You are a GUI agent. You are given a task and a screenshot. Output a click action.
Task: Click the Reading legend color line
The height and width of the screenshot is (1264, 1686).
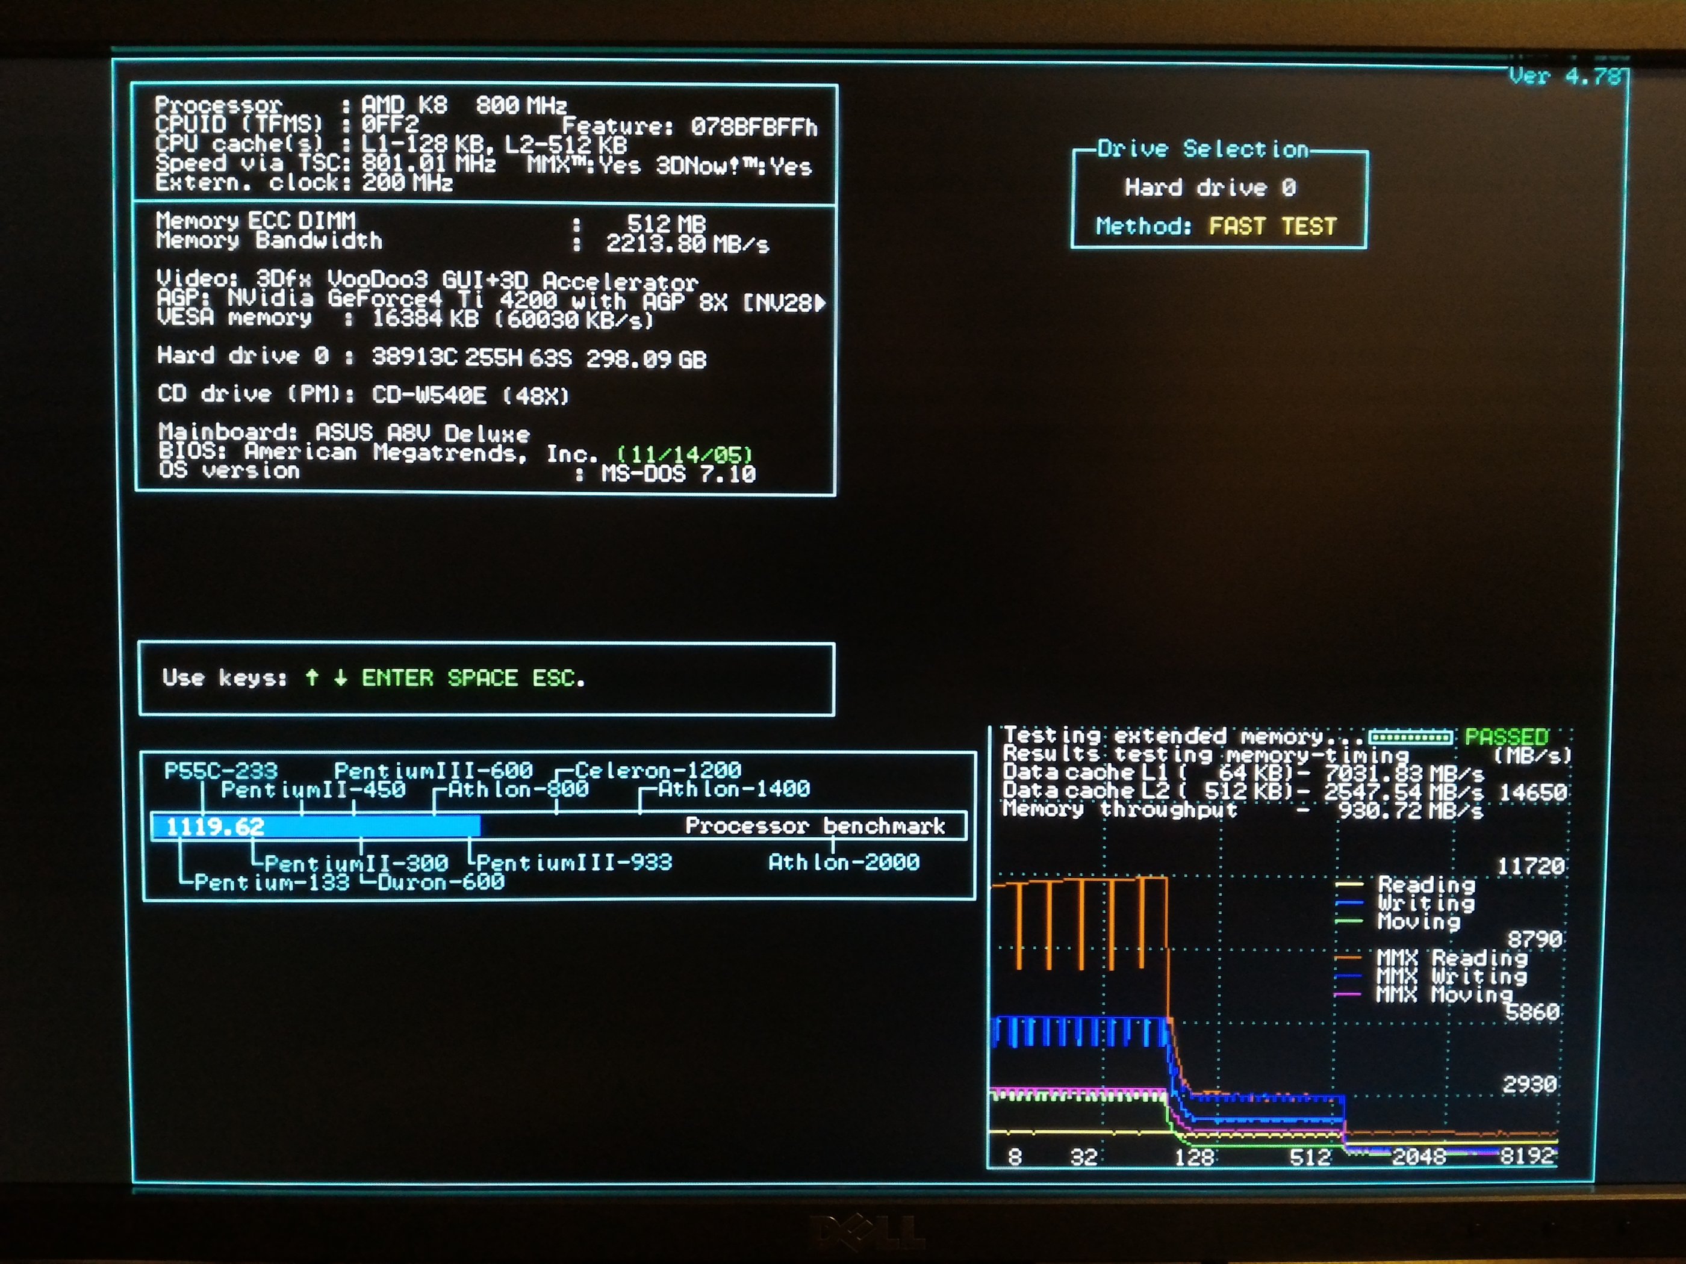click(x=1349, y=885)
